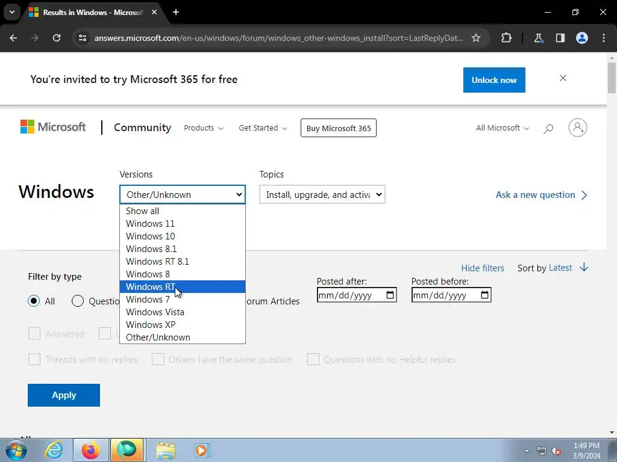Expand the Get Started menu
Image resolution: width=617 pixels, height=462 pixels.
pyautogui.click(x=263, y=128)
